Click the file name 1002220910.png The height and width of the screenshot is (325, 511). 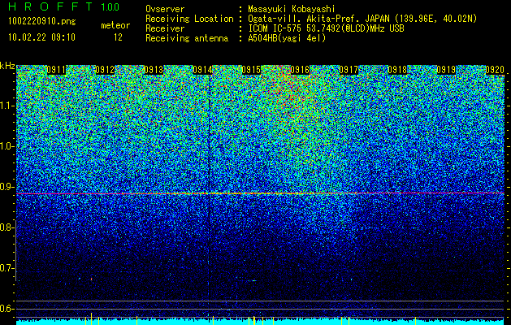pos(42,22)
